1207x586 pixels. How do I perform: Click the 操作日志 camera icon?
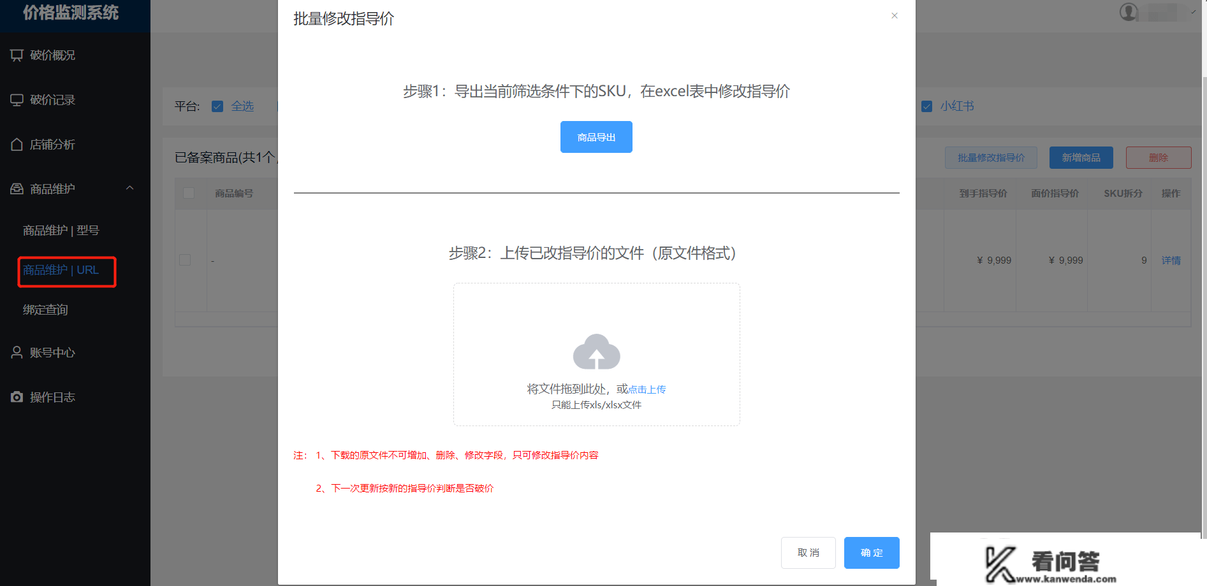click(x=17, y=397)
